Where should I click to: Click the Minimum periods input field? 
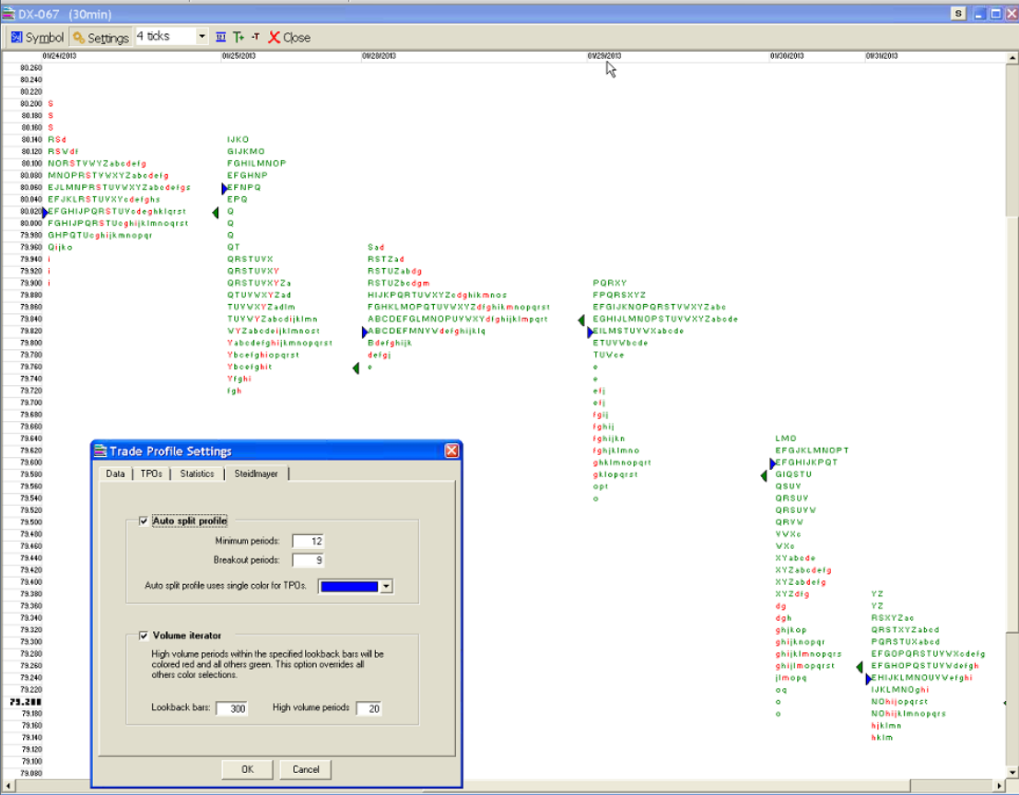coord(308,541)
